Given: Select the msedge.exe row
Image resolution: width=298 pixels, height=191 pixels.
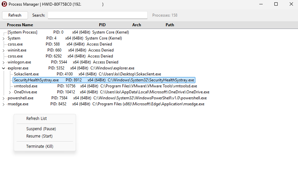Looking at the screenshot, I should click(106, 104).
